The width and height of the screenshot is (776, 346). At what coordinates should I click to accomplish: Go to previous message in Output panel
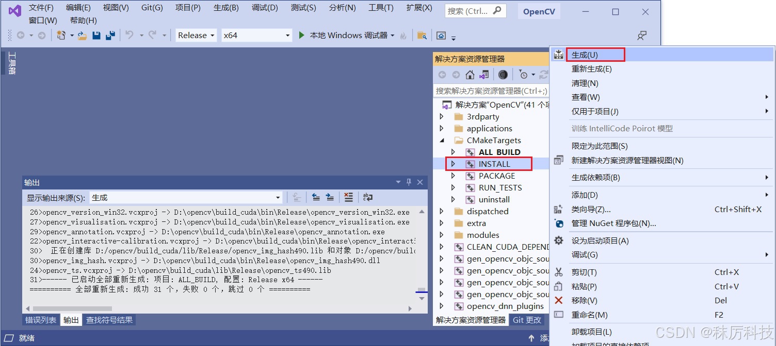coord(316,197)
